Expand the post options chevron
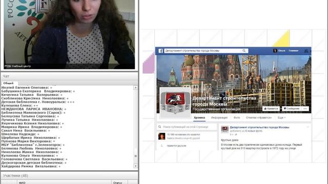Screen dimensions: 328x184 (307, 127)
